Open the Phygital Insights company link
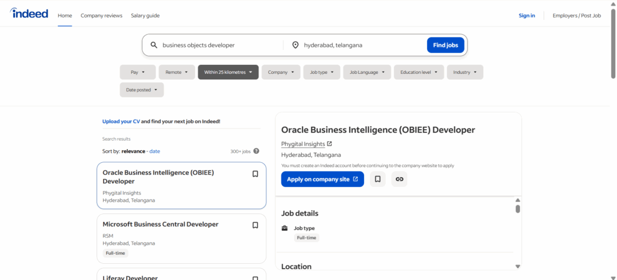This screenshot has height=280, width=617. (303, 144)
